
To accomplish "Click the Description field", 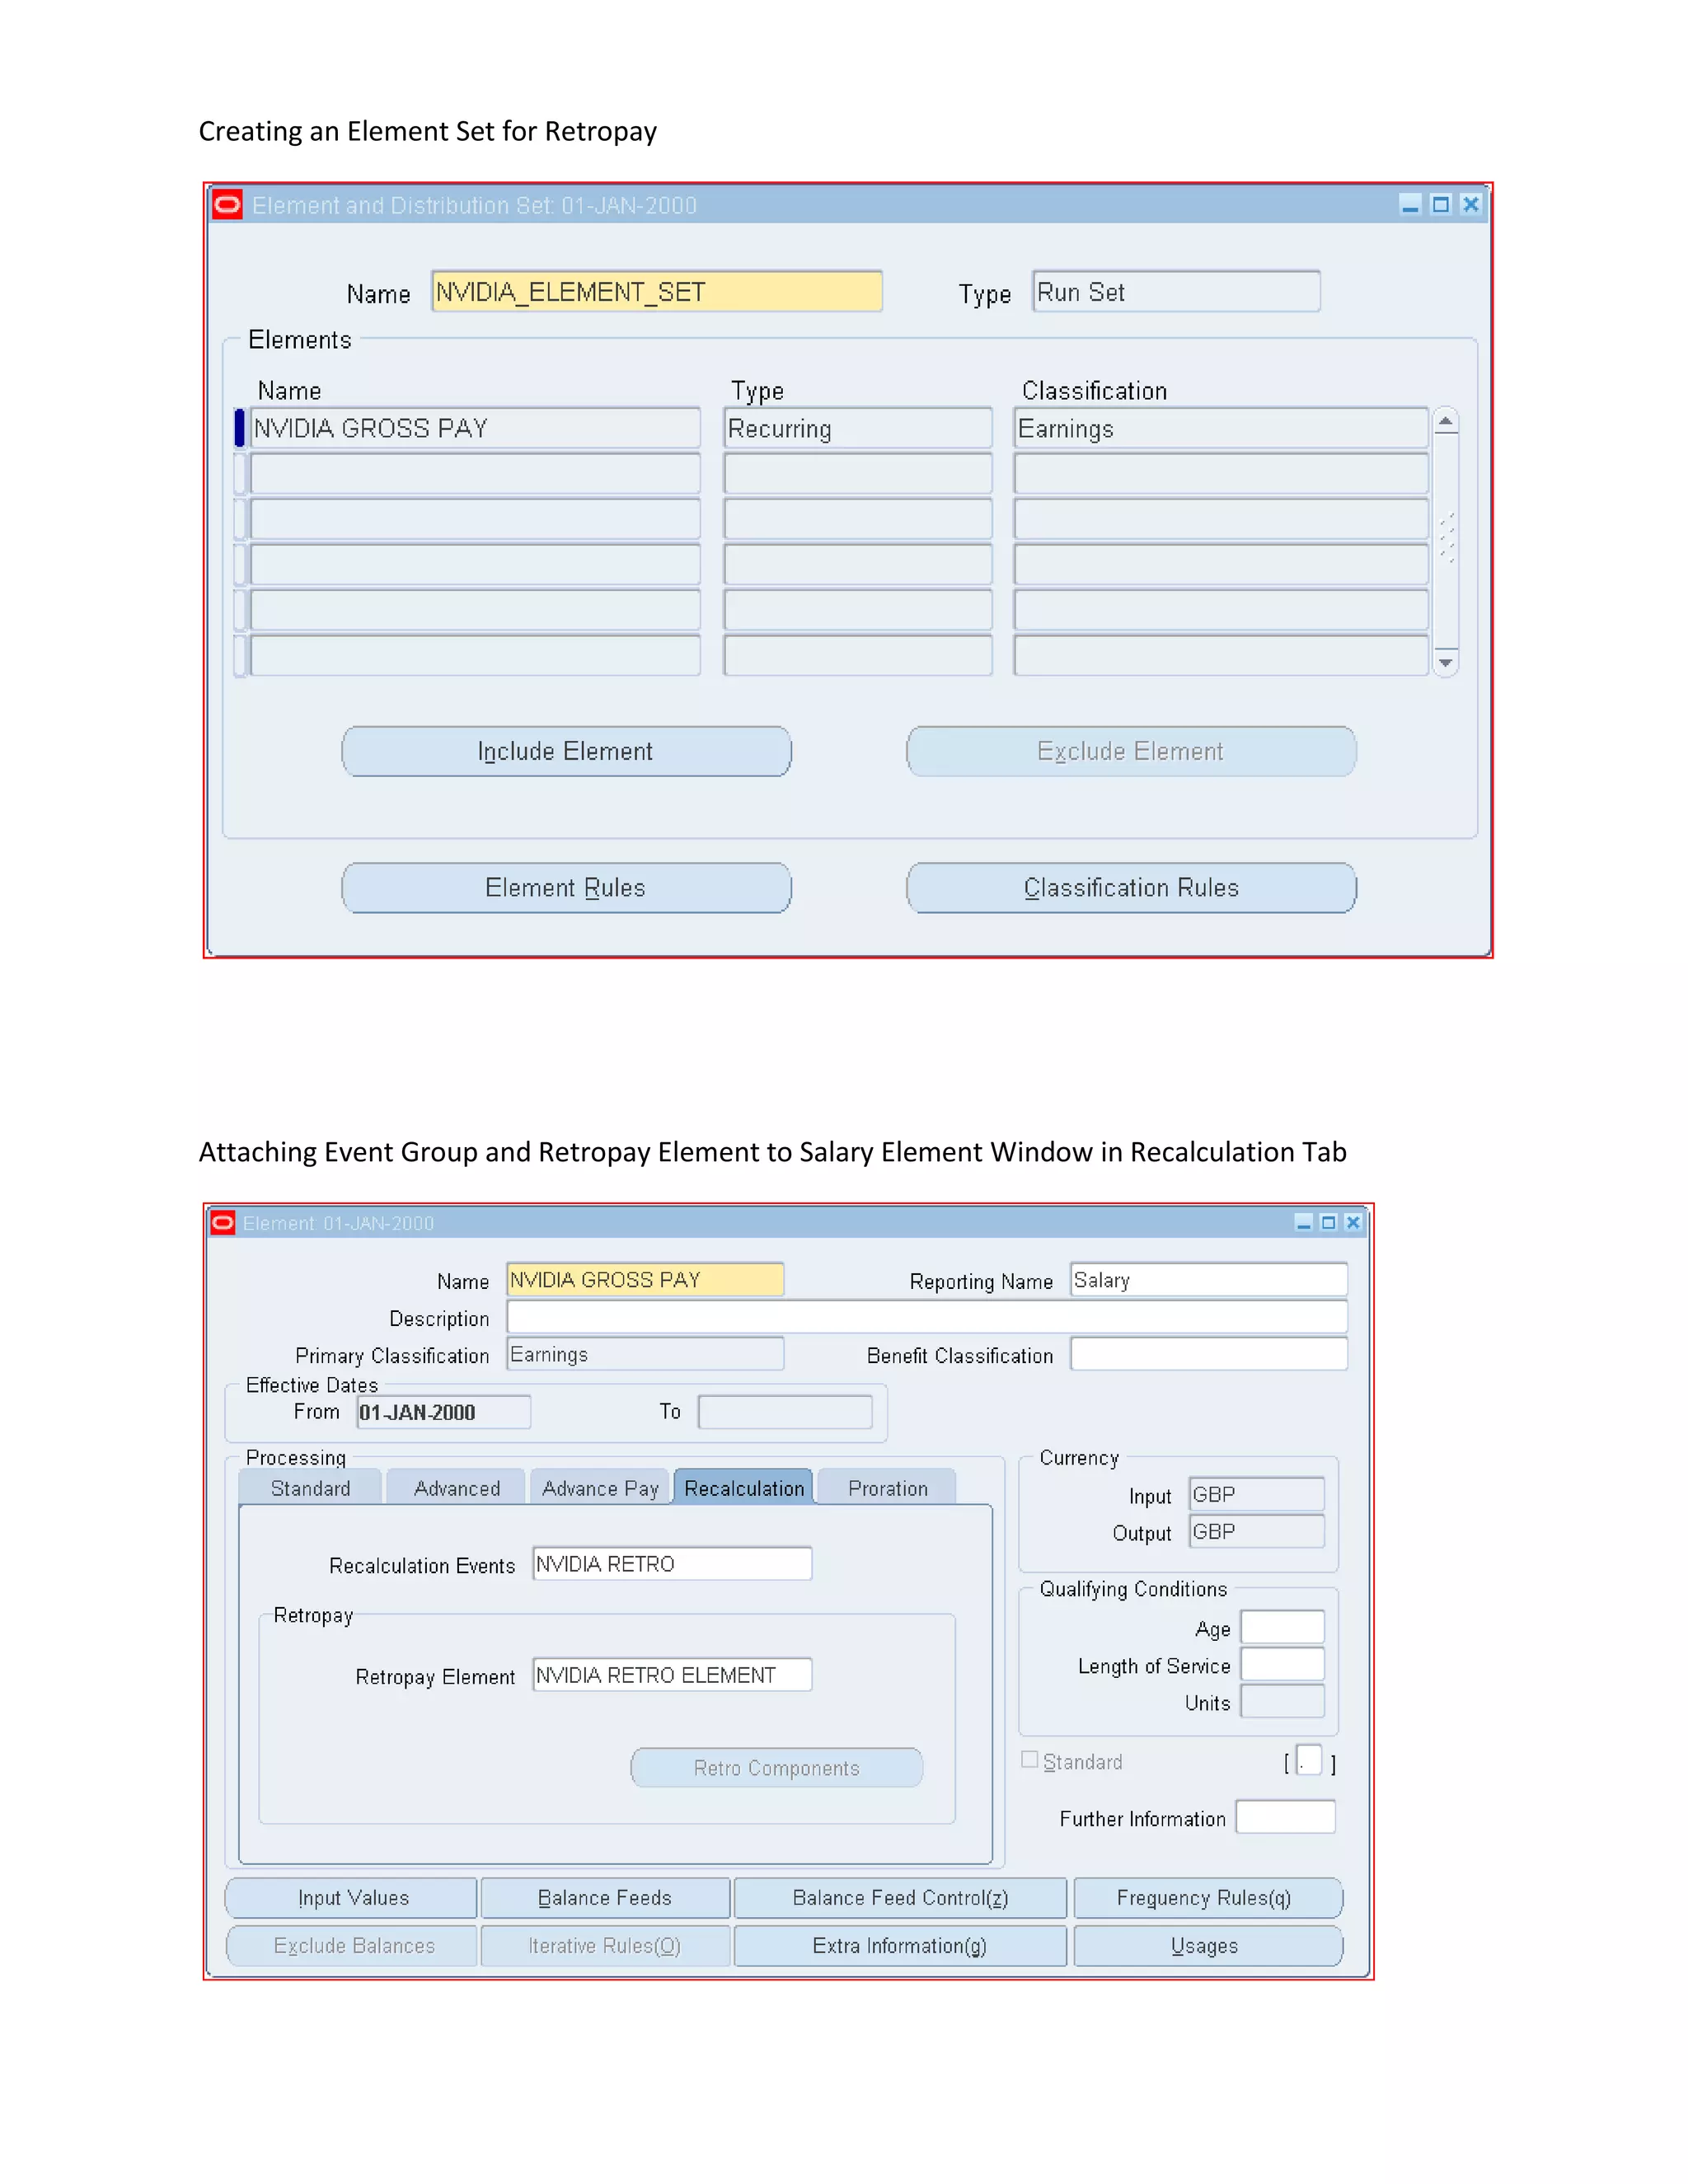I will coord(927,1317).
